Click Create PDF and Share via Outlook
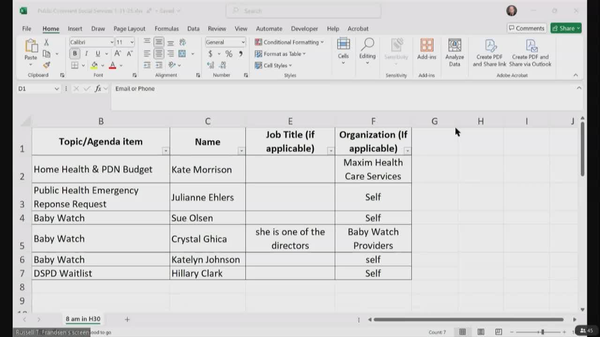The image size is (600, 337). (x=530, y=52)
